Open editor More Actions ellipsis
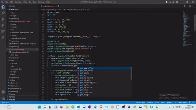Screen dimensions: 196x110 pos(193,6)
